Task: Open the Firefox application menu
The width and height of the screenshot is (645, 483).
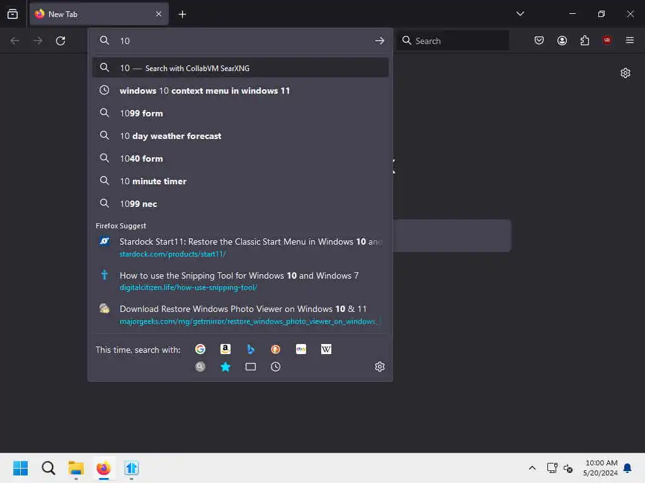Action: tap(630, 40)
